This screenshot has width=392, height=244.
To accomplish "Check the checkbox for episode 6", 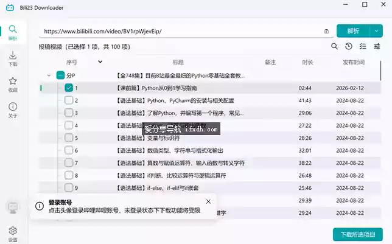I will click(69, 150).
